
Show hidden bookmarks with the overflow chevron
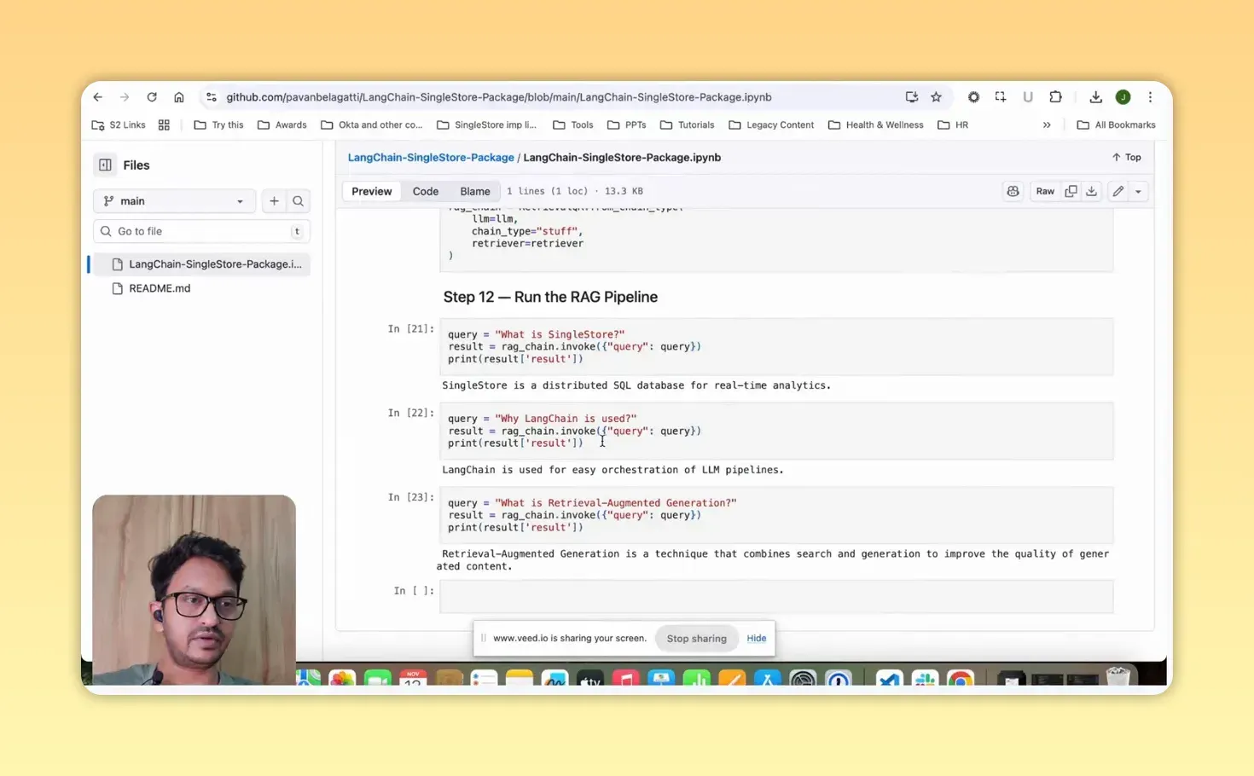(x=1047, y=125)
